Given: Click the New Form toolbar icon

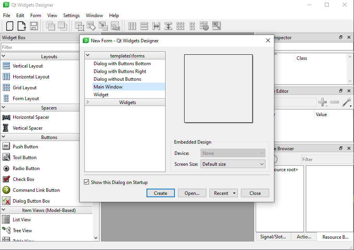Looking at the screenshot, I should tap(9, 26).
